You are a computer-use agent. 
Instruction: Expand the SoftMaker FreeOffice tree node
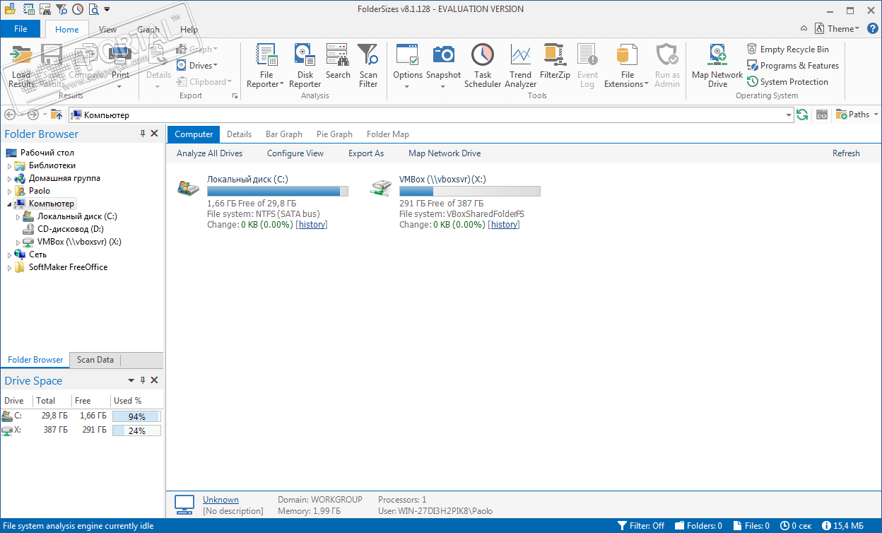click(10, 267)
